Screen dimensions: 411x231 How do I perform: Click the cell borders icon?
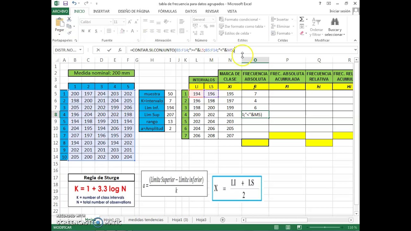109,31
